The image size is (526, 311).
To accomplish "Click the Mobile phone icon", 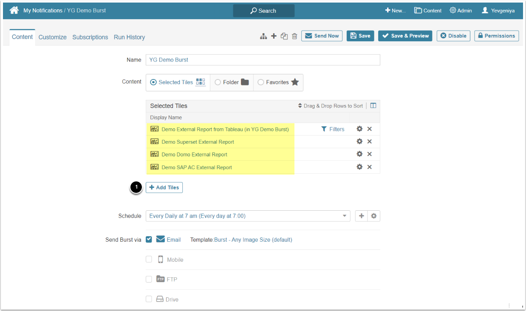I will pos(161,259).
